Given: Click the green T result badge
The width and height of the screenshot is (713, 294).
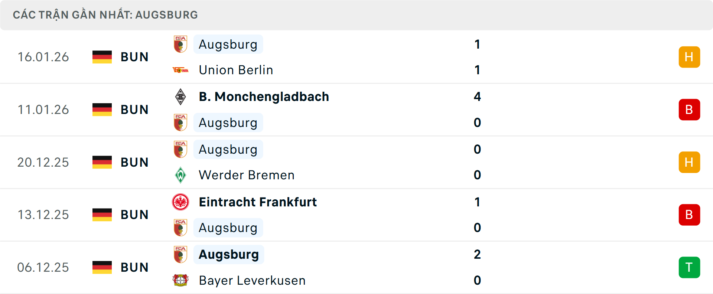Looking at the screenshot, I should pos(689,267).
